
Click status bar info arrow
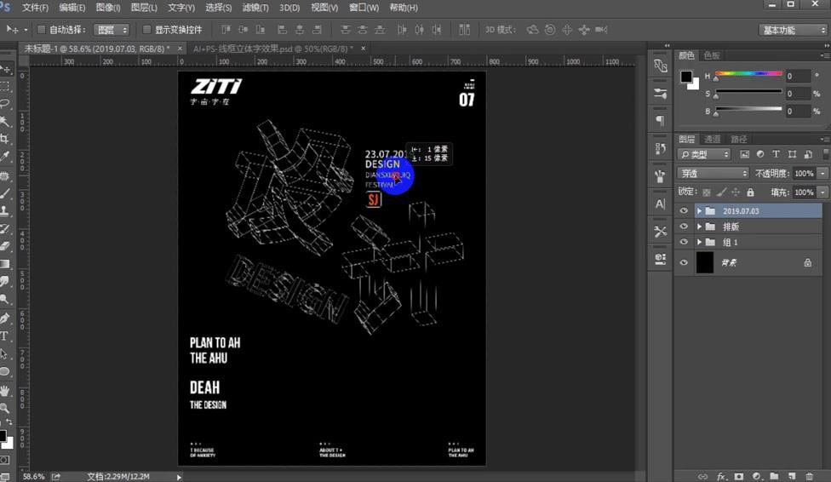(179, 477)
